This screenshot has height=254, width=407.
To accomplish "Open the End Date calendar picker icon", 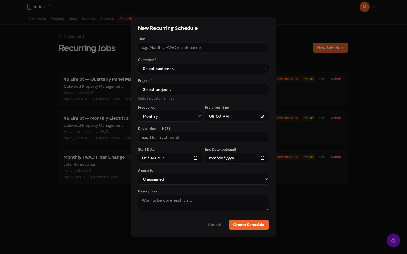I will (x=263, y=158).
